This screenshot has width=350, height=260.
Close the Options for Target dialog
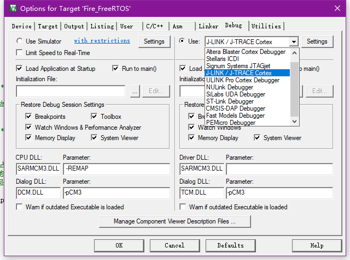[337, 9]
